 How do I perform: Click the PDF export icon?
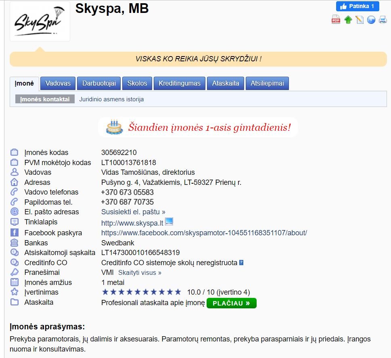(336, 19)
